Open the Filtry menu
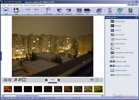139x100 pixels. tap(21, 5)
